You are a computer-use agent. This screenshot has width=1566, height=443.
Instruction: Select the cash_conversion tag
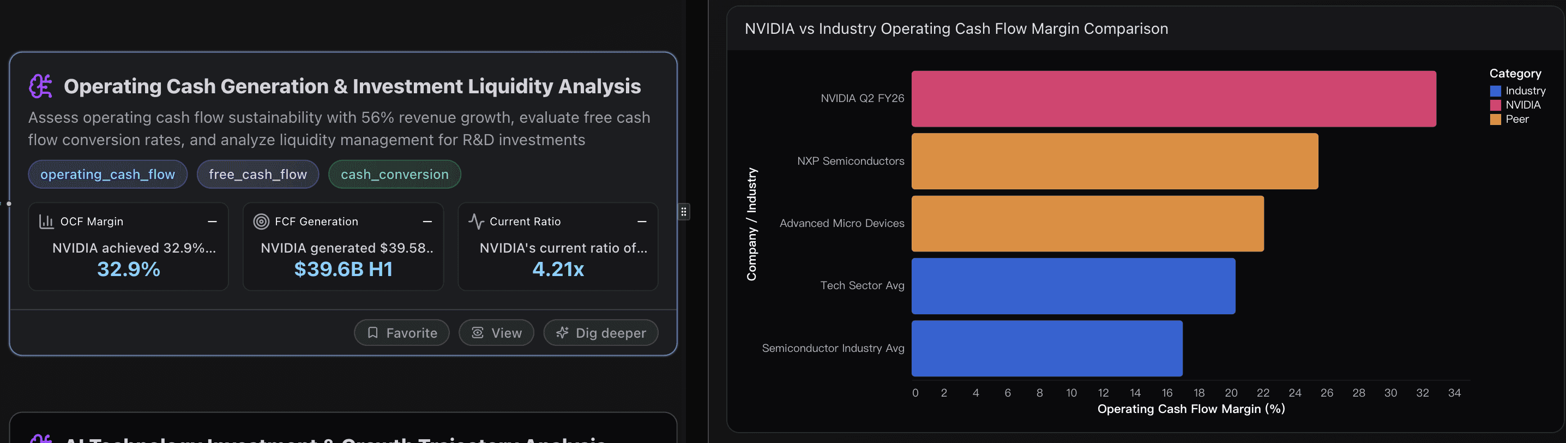tap(395, 175)
